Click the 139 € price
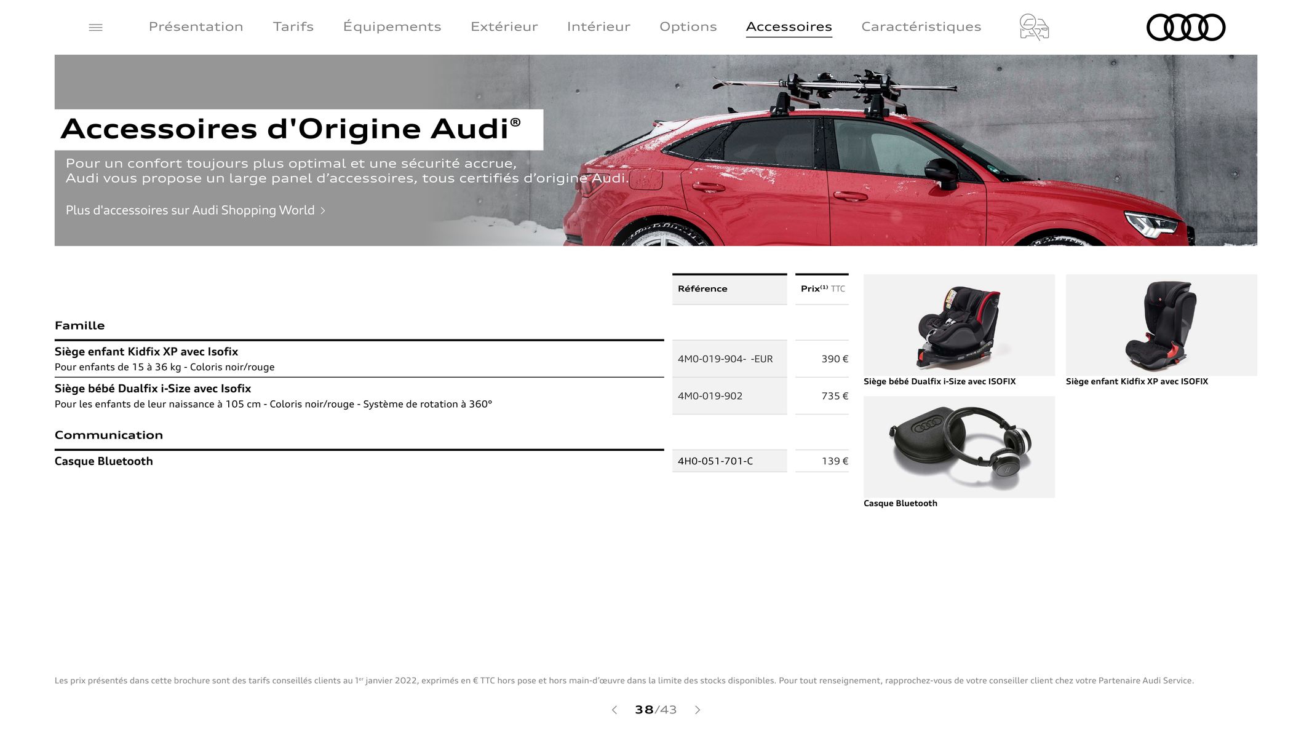This screenshot has height=738, width=1312. click(x=835, y=461)
